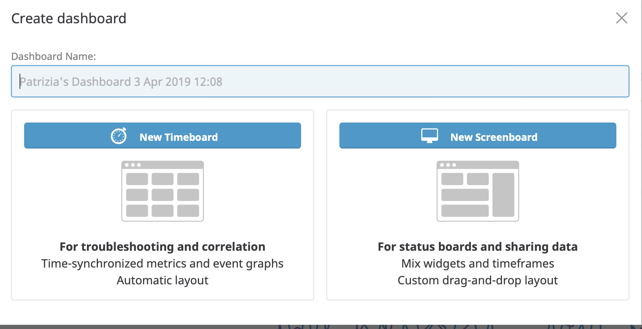The height and width of the screenshot is (329, 642).
Task: Click "For status boards and sharing data" heading
Action: (478, 247)
